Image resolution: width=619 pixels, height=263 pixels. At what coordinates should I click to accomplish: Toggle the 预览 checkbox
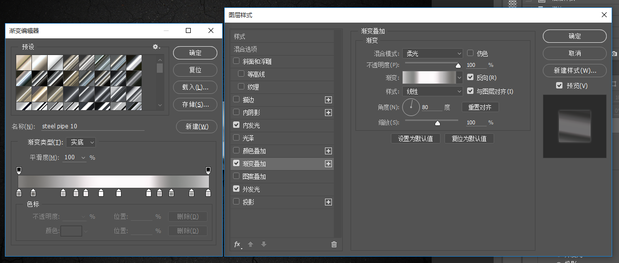click(559, 86)
